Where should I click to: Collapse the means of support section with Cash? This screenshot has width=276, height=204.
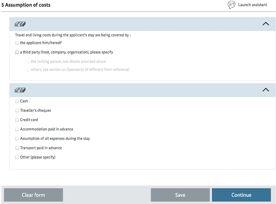click(x=266, y=90)
